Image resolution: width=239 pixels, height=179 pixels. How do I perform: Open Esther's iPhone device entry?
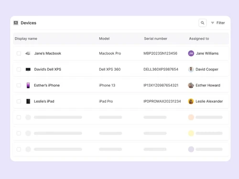point(47,85)
